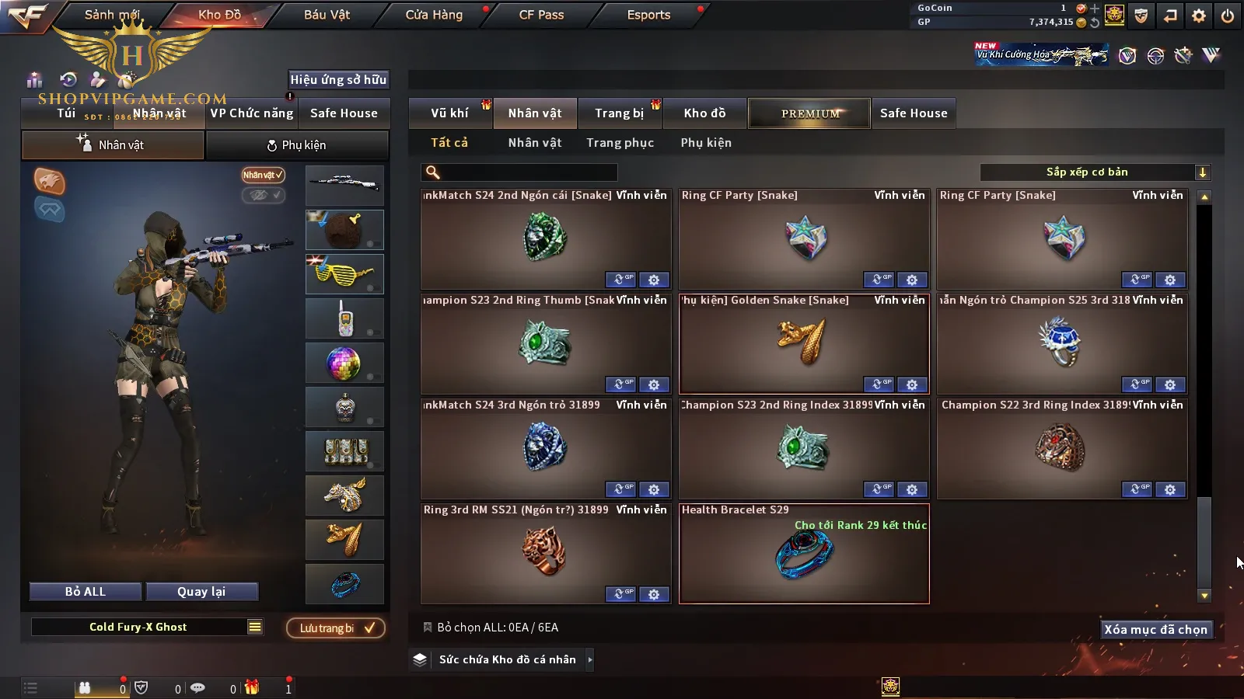1244x699 pixels.
Task: Click the search magnifier icon
Action: click(x=433, y=172)
